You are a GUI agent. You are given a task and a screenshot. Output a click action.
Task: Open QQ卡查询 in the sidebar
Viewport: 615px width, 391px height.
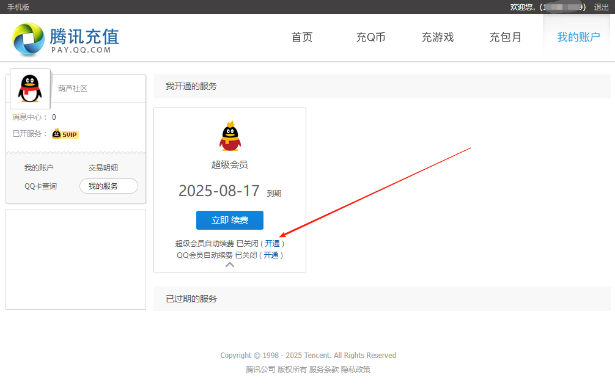click(41, 186)
